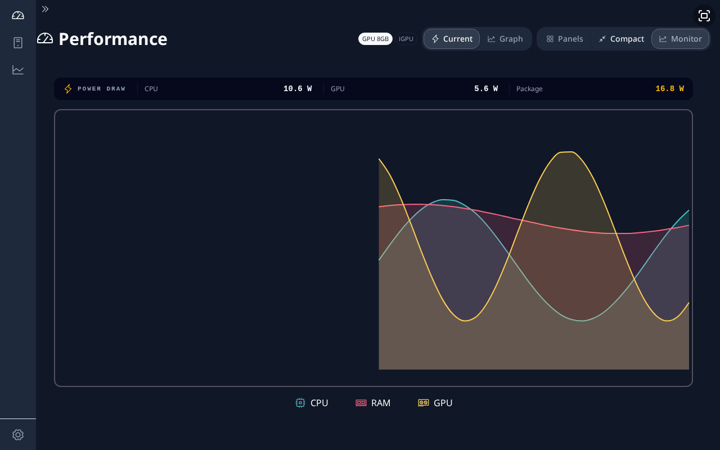Toggle GPU series in legend
The height and width of the screenshot is (450, 720).
coord(435,403)
